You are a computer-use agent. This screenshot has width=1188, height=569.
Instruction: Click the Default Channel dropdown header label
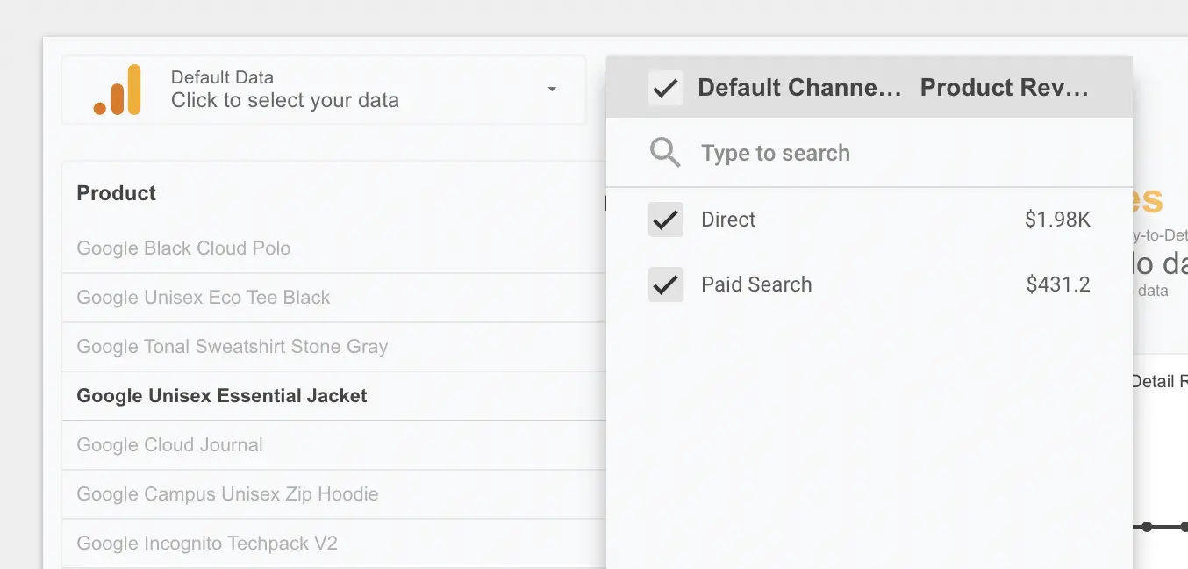799,88
